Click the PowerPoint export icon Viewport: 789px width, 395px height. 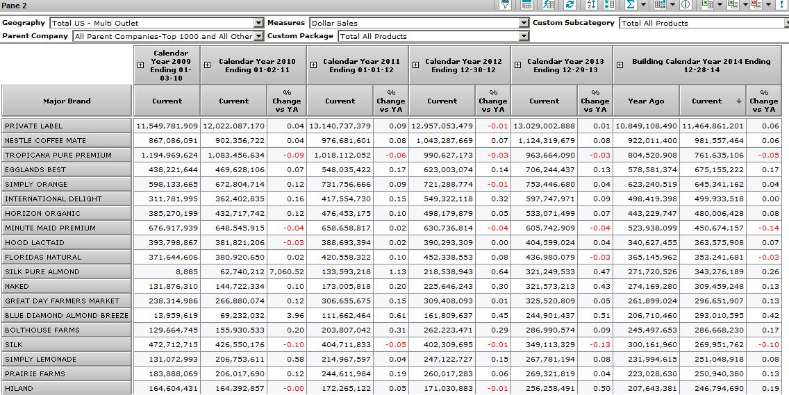tap(755, 5)
